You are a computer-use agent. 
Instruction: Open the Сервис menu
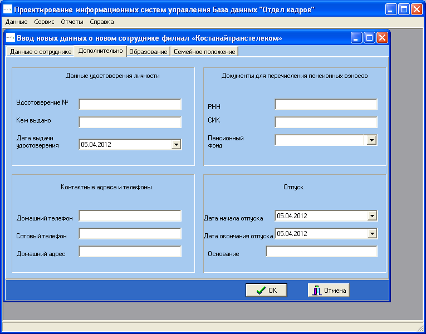click(x=44, y=22)
